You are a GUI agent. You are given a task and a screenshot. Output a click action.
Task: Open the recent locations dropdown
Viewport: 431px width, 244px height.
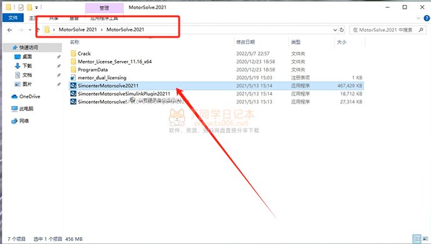pos(29,29)
